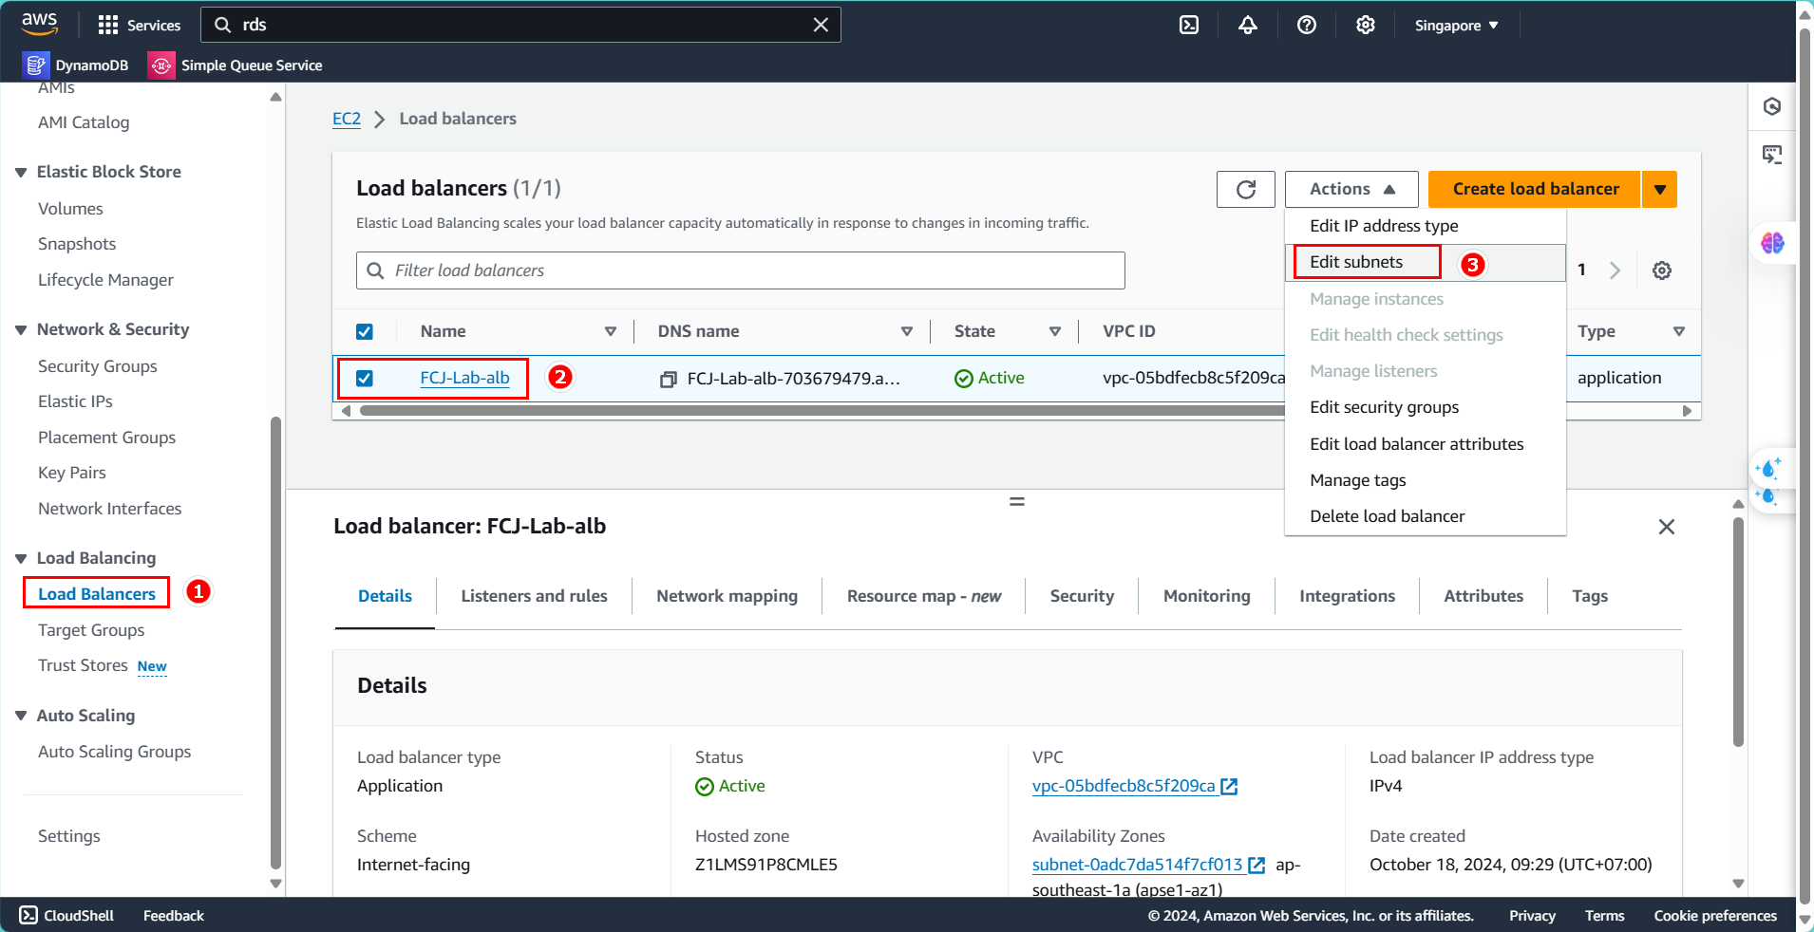Switch to the Integrations tab
The height and width of the screenshot is (932, 1814).
[x=1347, y=596]
